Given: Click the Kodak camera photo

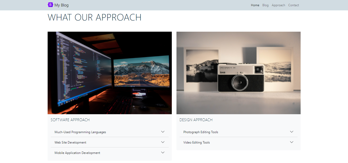Looking at the screenshot, I should pos(238,73).
